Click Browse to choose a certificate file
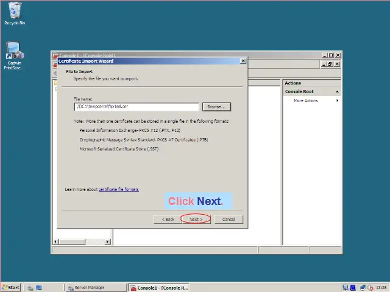The height and width of the screenshot is (292, 390). [216, 106]
